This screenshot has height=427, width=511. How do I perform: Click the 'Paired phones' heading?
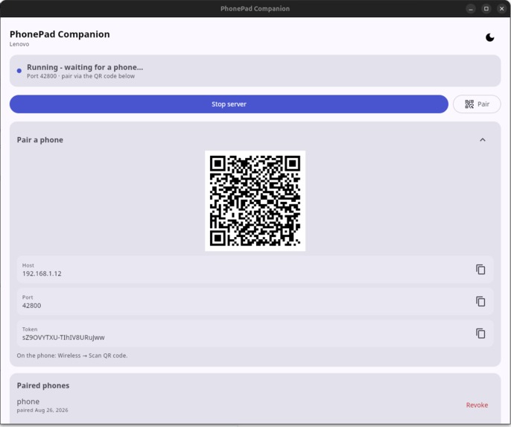point(43,385)
